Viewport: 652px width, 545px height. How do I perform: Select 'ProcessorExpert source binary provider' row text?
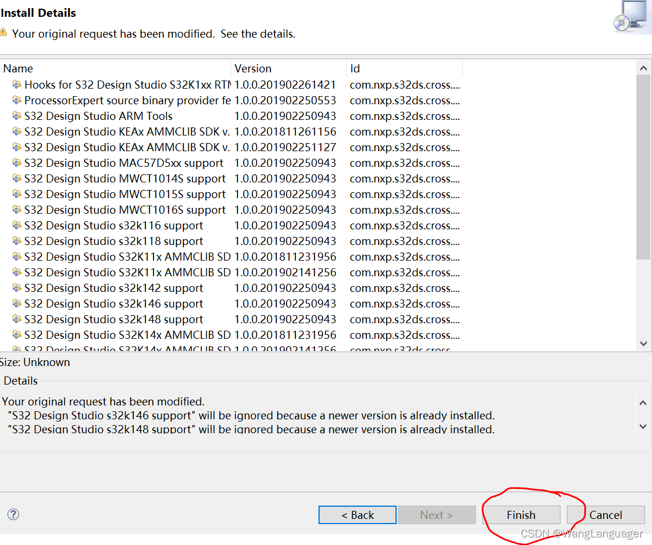[127, 101]
